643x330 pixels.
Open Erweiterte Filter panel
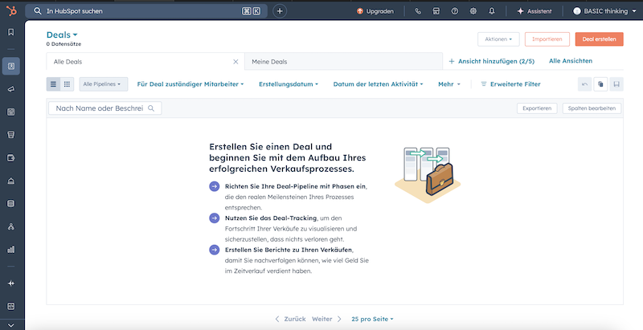tap(510, 84)
